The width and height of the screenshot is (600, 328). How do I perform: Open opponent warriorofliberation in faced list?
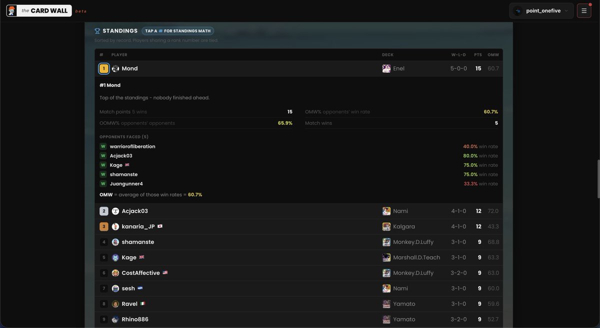[132, 146]
